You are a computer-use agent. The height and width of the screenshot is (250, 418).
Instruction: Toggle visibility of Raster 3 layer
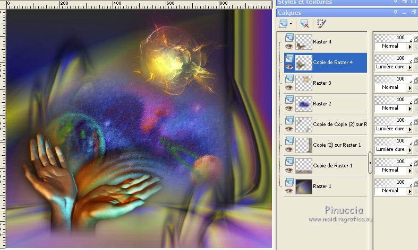(x=289, y=88)
